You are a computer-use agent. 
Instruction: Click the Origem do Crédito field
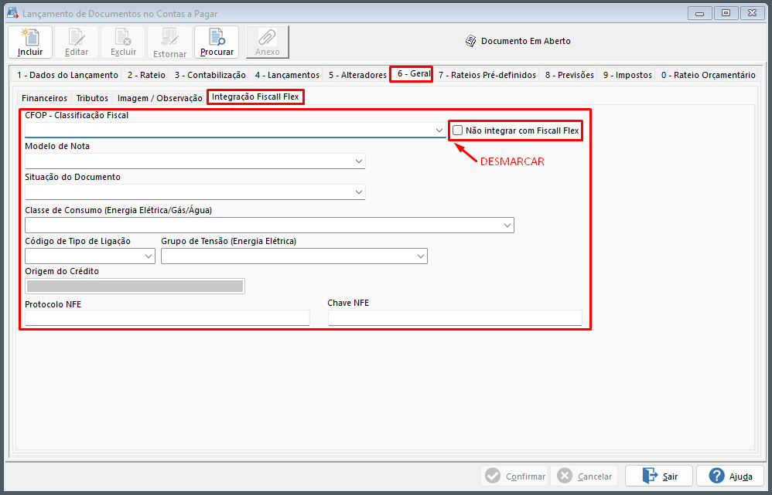(135, 286)
